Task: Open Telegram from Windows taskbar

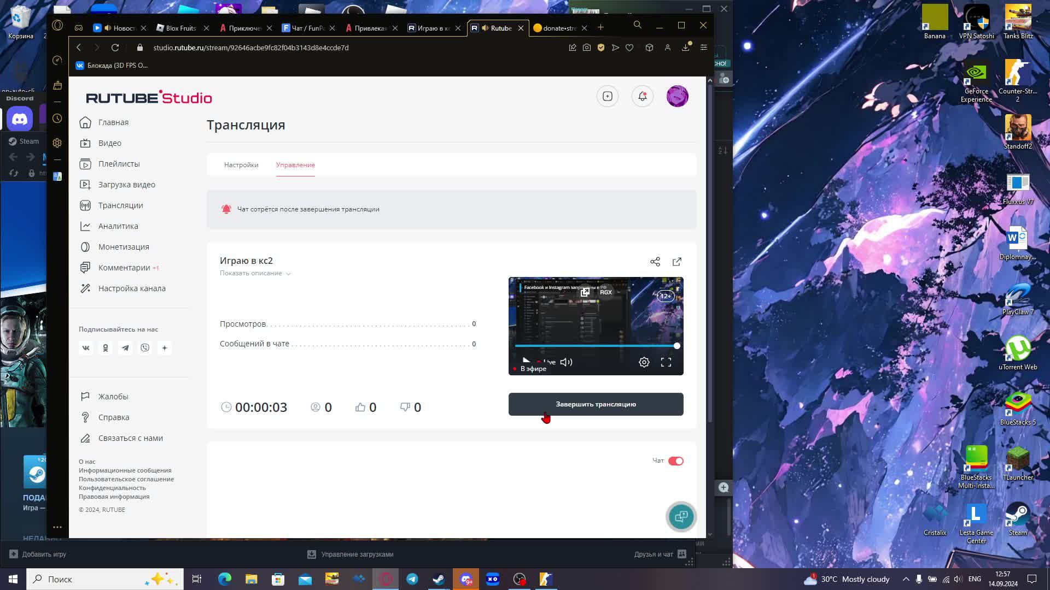Action: [412, 579]
